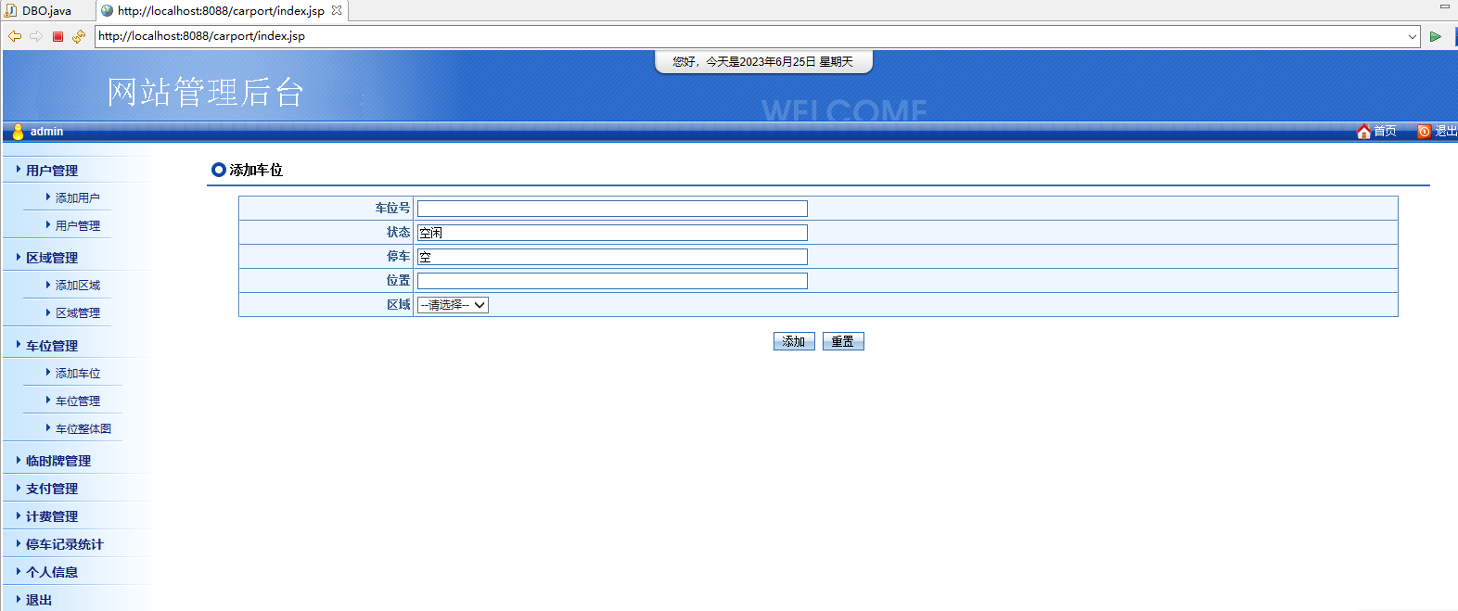This screenshot has height=611, width=1458.
Task: Open the 区域 --请选择-- dropdown
Action: 453,305
